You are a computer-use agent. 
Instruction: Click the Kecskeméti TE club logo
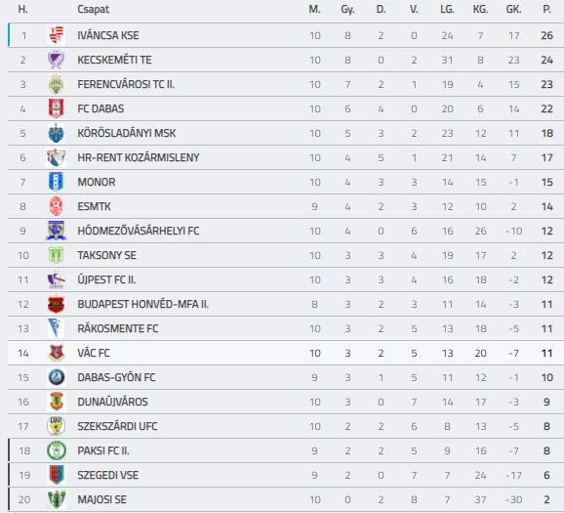pos(57,60)
